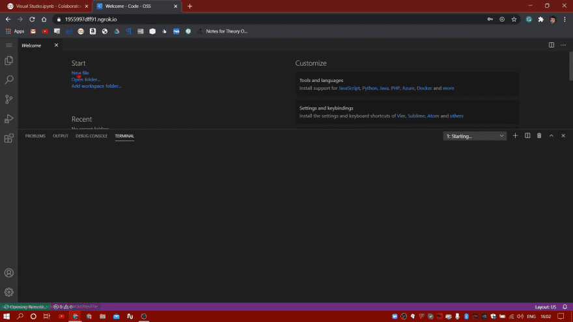The width and height of the screenshot is (573, 322).
Task: Open the Manage gear icon
Action: click(8, 292)
